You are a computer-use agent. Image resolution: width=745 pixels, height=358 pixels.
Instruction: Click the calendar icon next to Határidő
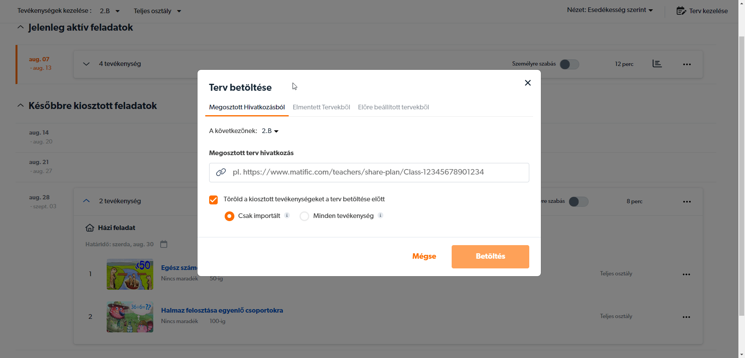pyautogui.click(x=164, y=244)
